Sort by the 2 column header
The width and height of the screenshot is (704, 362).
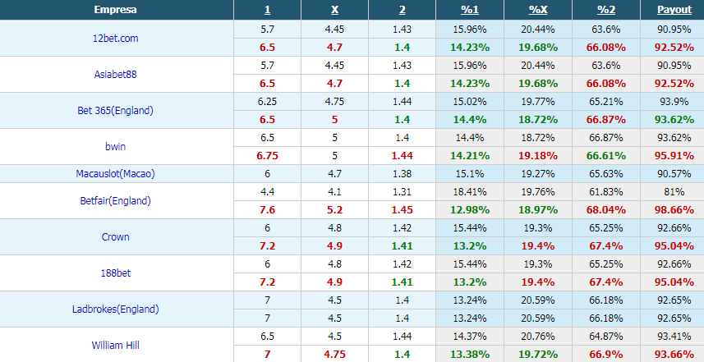(x=402, y=9)
